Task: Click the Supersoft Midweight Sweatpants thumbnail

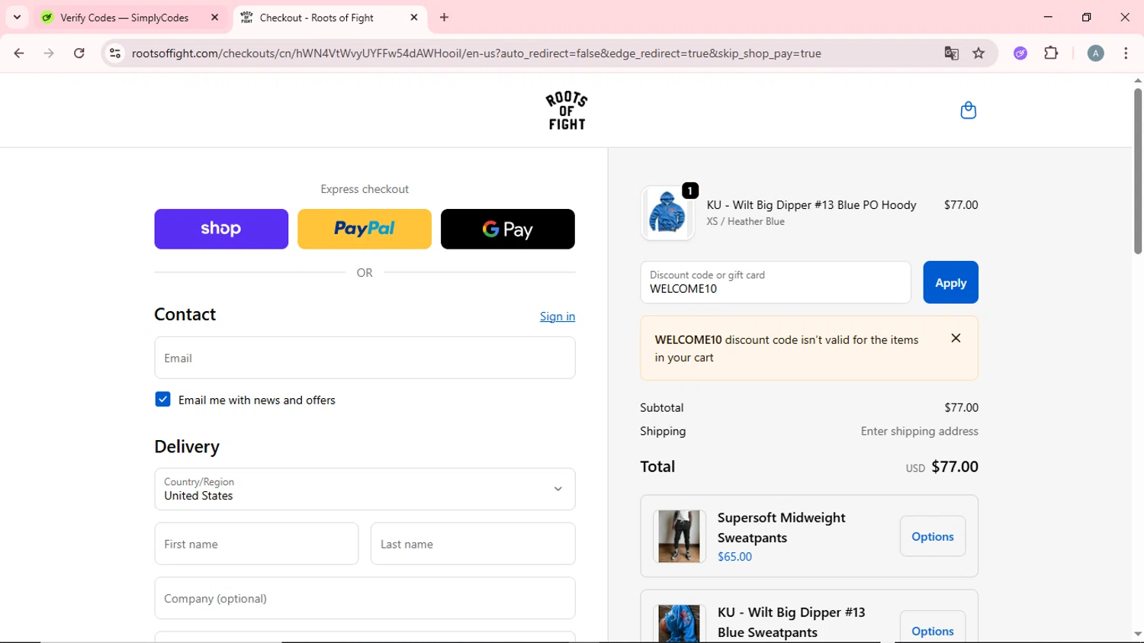Action: point(679,536)
